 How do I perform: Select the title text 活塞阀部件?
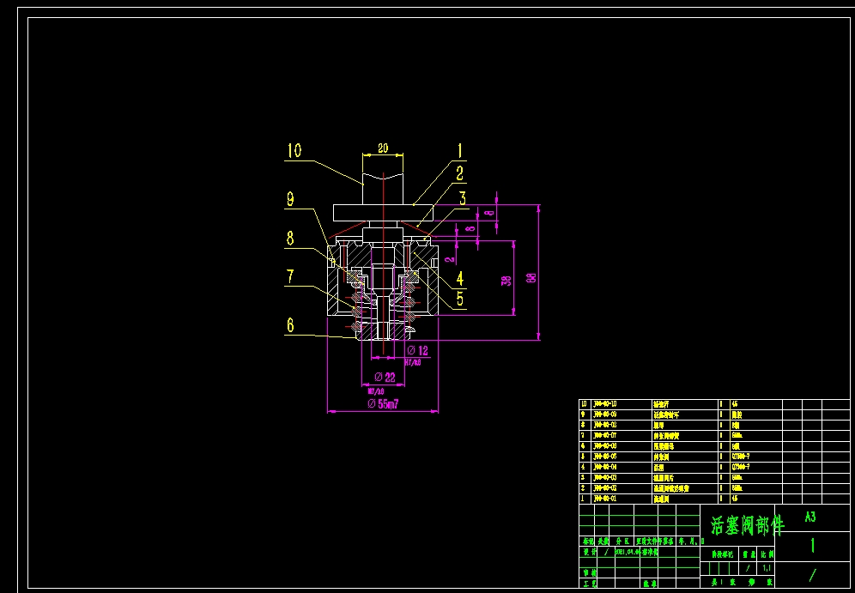point(748,526)
